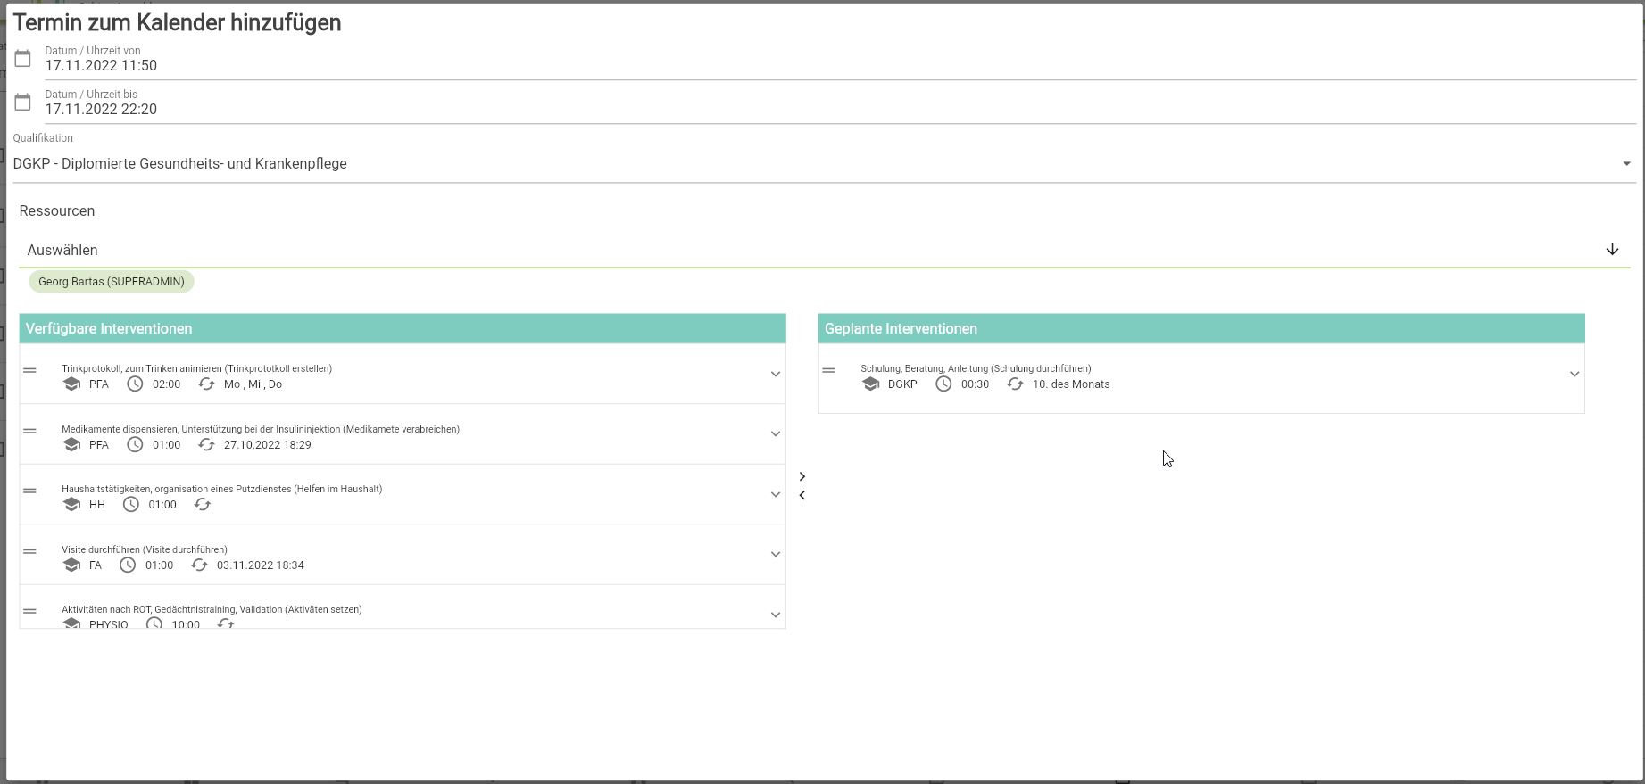Click calendar icon beside Datum / Uhrzeit von

pyautogui.click(x=23, y=59)
